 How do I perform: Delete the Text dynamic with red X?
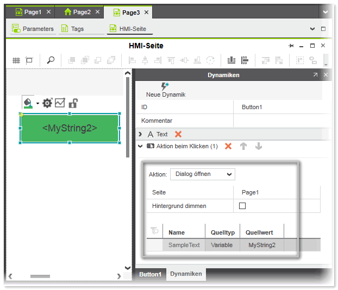coord(178,134)
